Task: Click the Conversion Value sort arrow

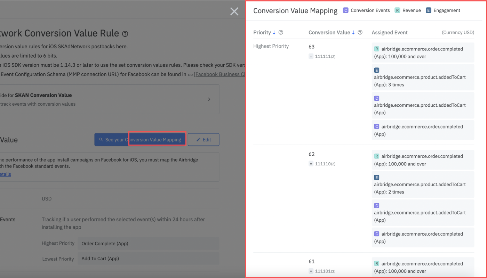Action: (x=353, y=32)
